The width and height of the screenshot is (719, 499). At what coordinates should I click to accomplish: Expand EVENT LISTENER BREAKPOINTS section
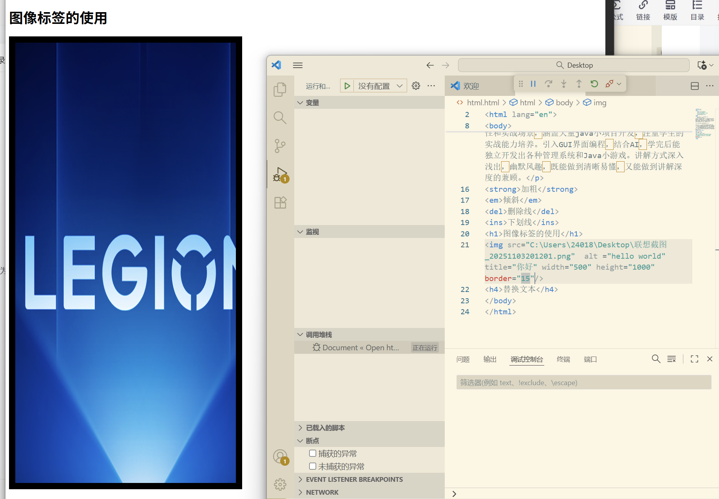(369, 479)
